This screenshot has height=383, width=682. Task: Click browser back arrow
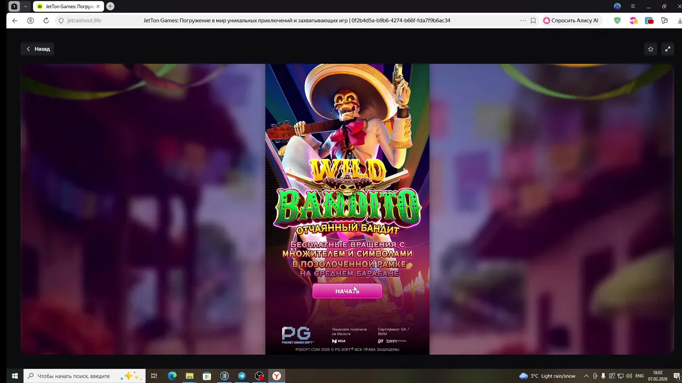[15, 21]
